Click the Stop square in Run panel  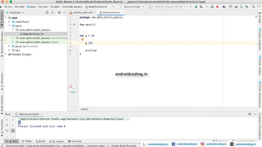pos(7,125)
